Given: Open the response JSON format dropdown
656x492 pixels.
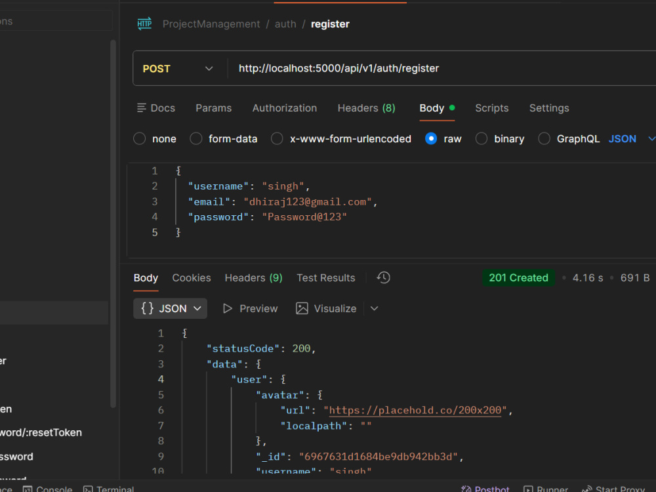Looking at the screenshot, I should point(171,308).
